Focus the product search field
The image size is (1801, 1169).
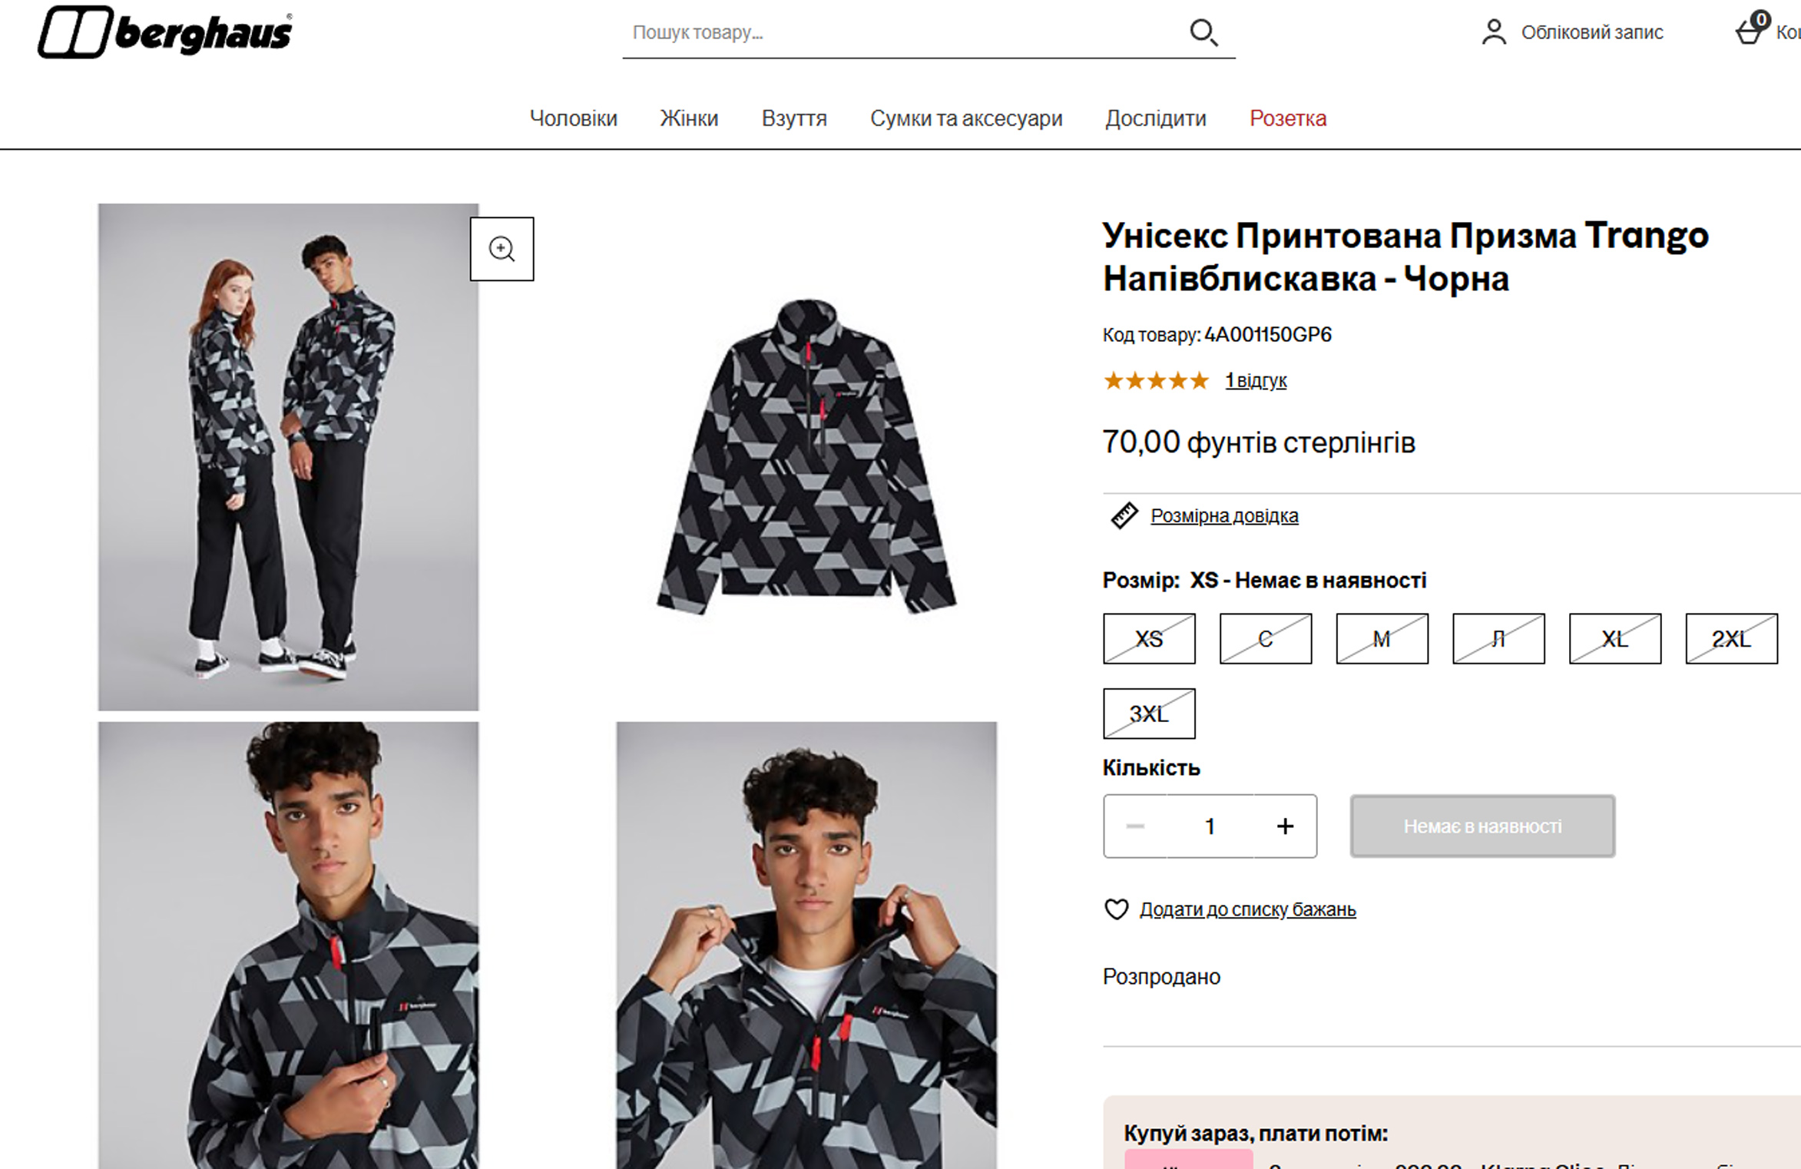(x=899, y=33)
